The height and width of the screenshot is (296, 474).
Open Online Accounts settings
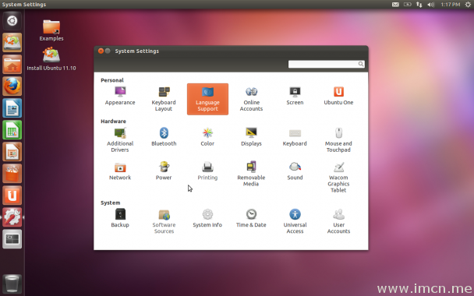point(251,99)
